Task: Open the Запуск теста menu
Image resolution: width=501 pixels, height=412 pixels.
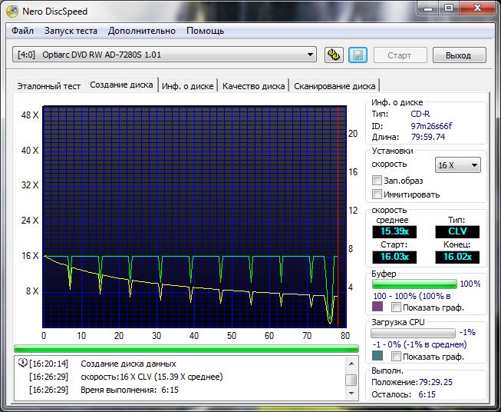Action: pos(71,31)
